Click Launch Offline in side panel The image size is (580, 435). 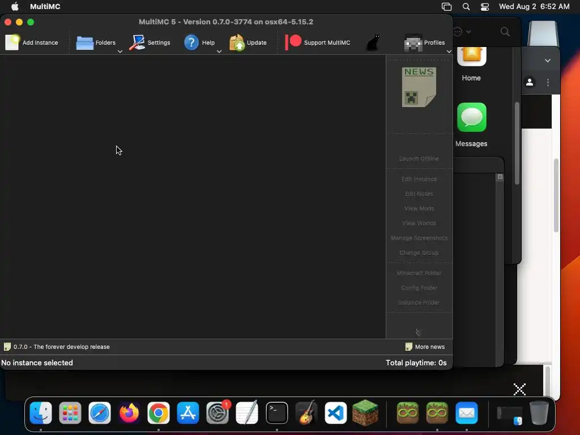click(419, 159)
